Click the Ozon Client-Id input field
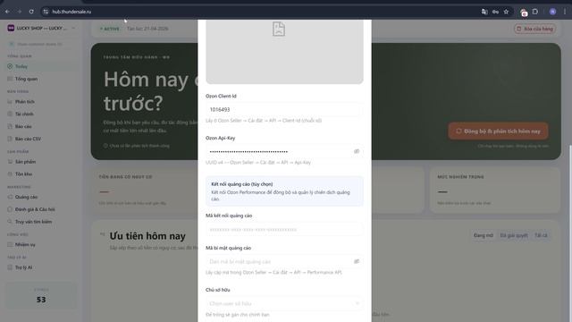The image size is (572, 322). pos(284,109)
